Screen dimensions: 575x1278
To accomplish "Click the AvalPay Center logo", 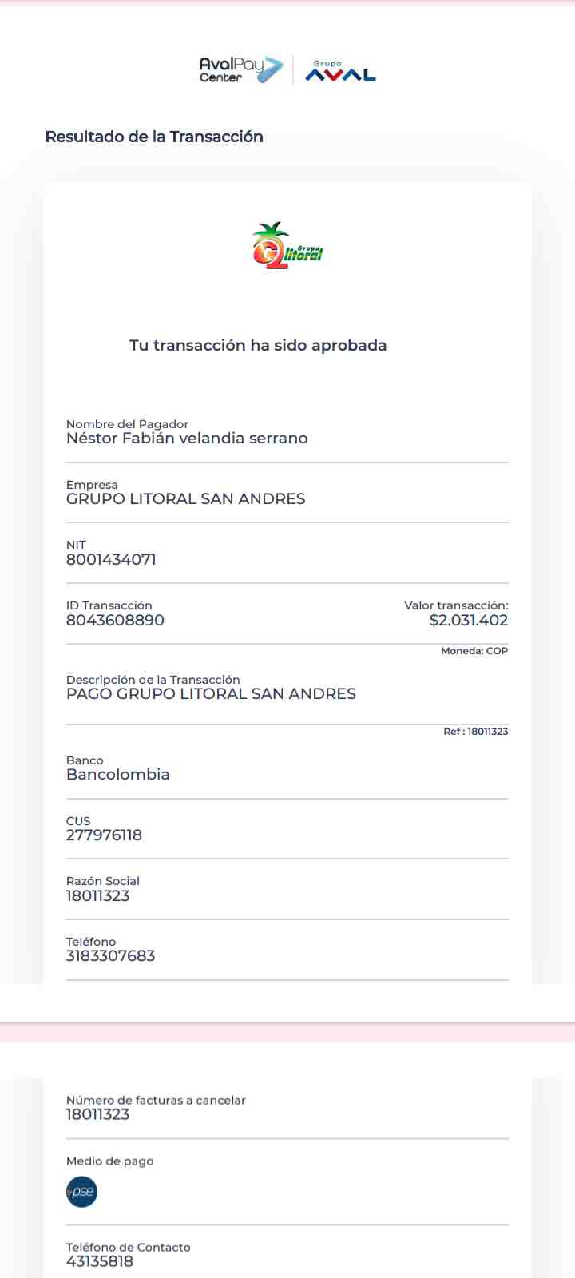I will (241, 69).
